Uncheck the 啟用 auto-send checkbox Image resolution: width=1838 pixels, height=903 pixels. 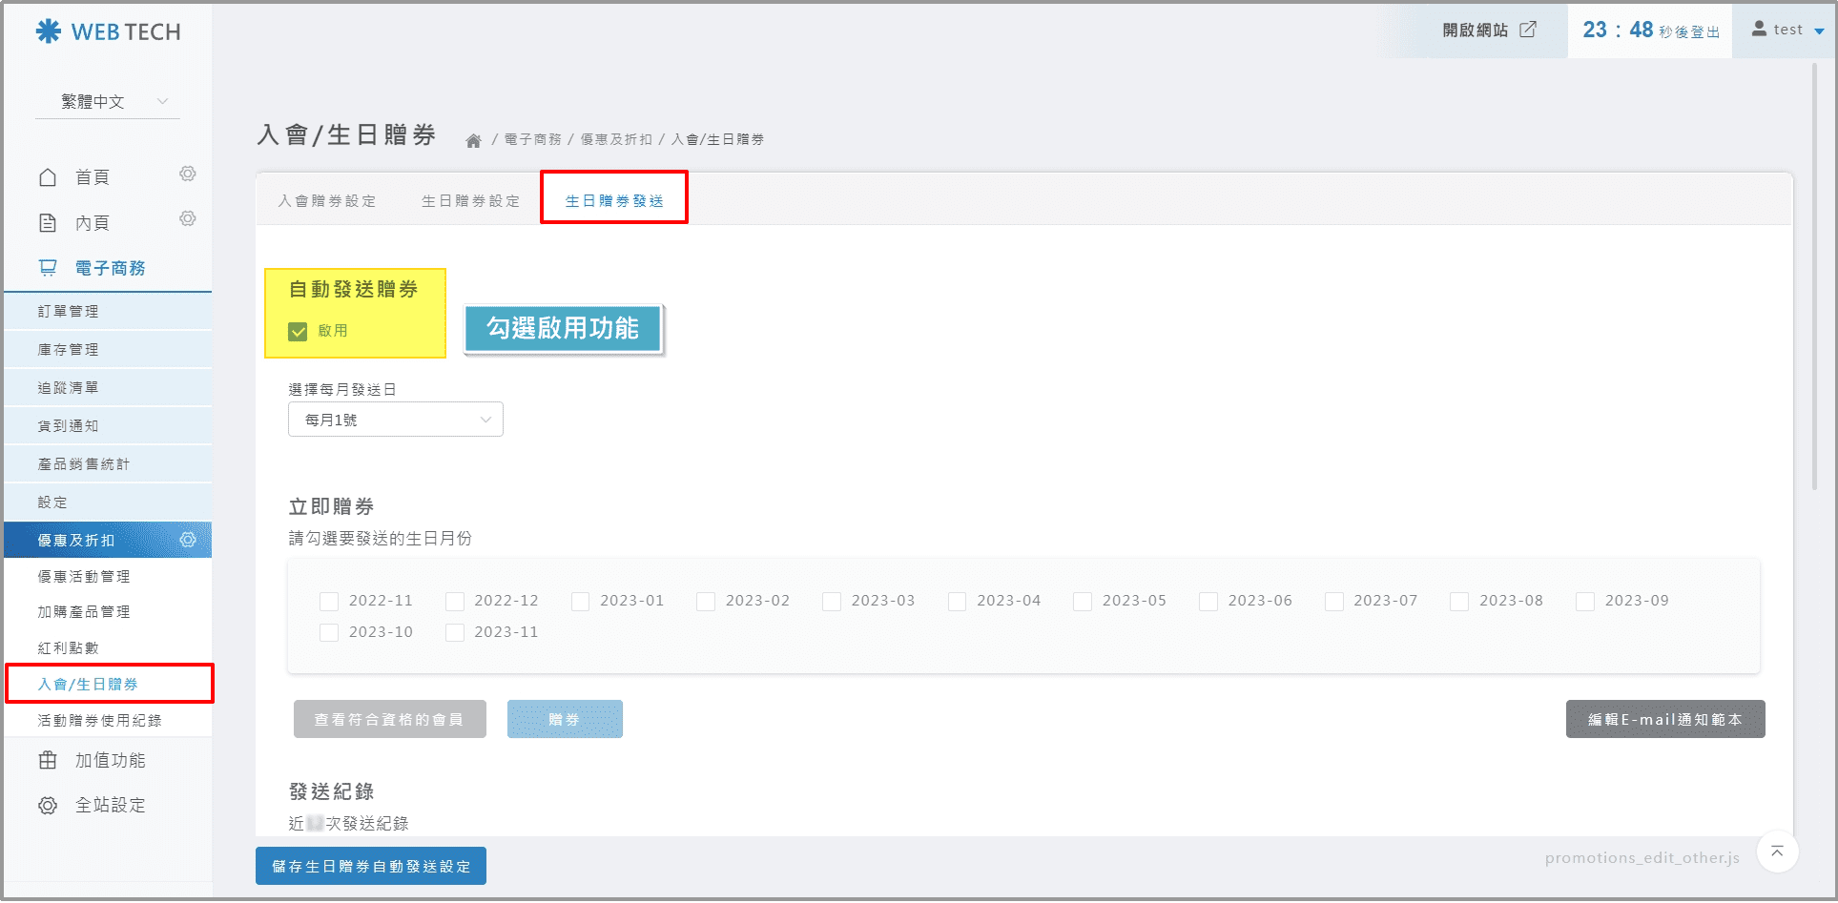(298, 331)
